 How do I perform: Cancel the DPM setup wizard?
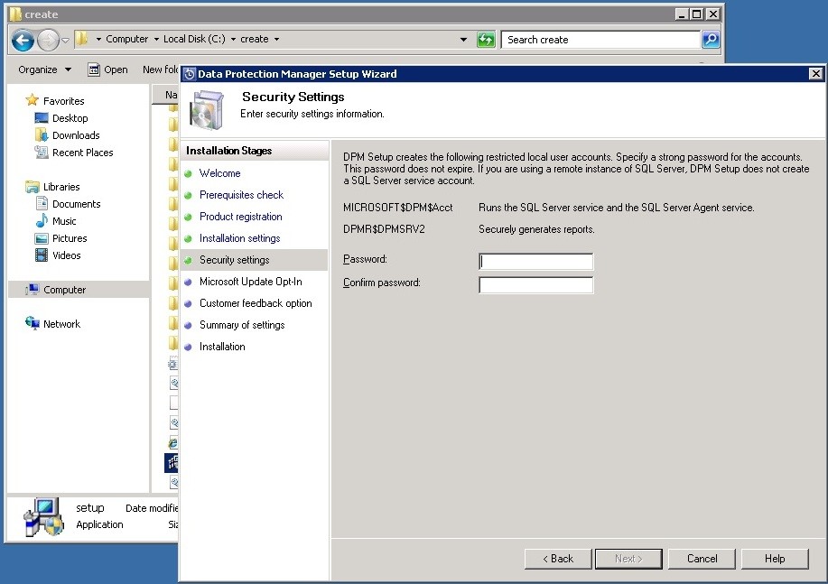pyautogui.click(x=702, y=559)
